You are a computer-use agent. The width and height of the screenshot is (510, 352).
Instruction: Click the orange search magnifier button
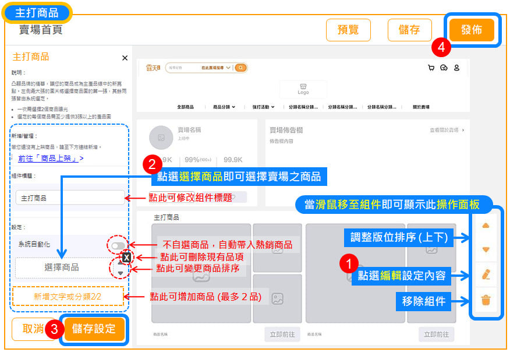240,68
